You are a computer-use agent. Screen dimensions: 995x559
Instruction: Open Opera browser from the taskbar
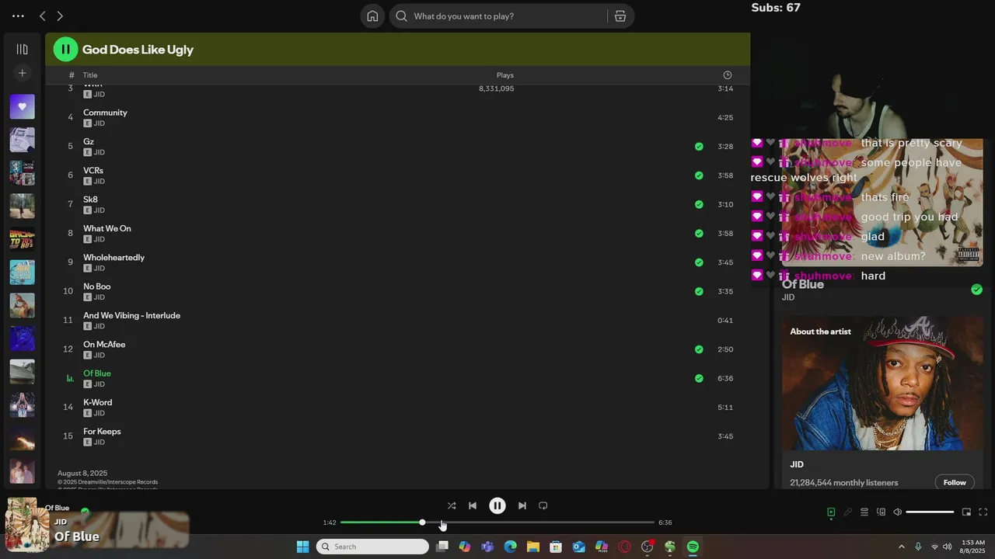624,547
